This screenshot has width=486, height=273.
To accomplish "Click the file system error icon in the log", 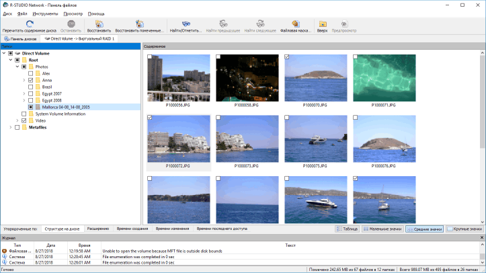I will 4,251.
